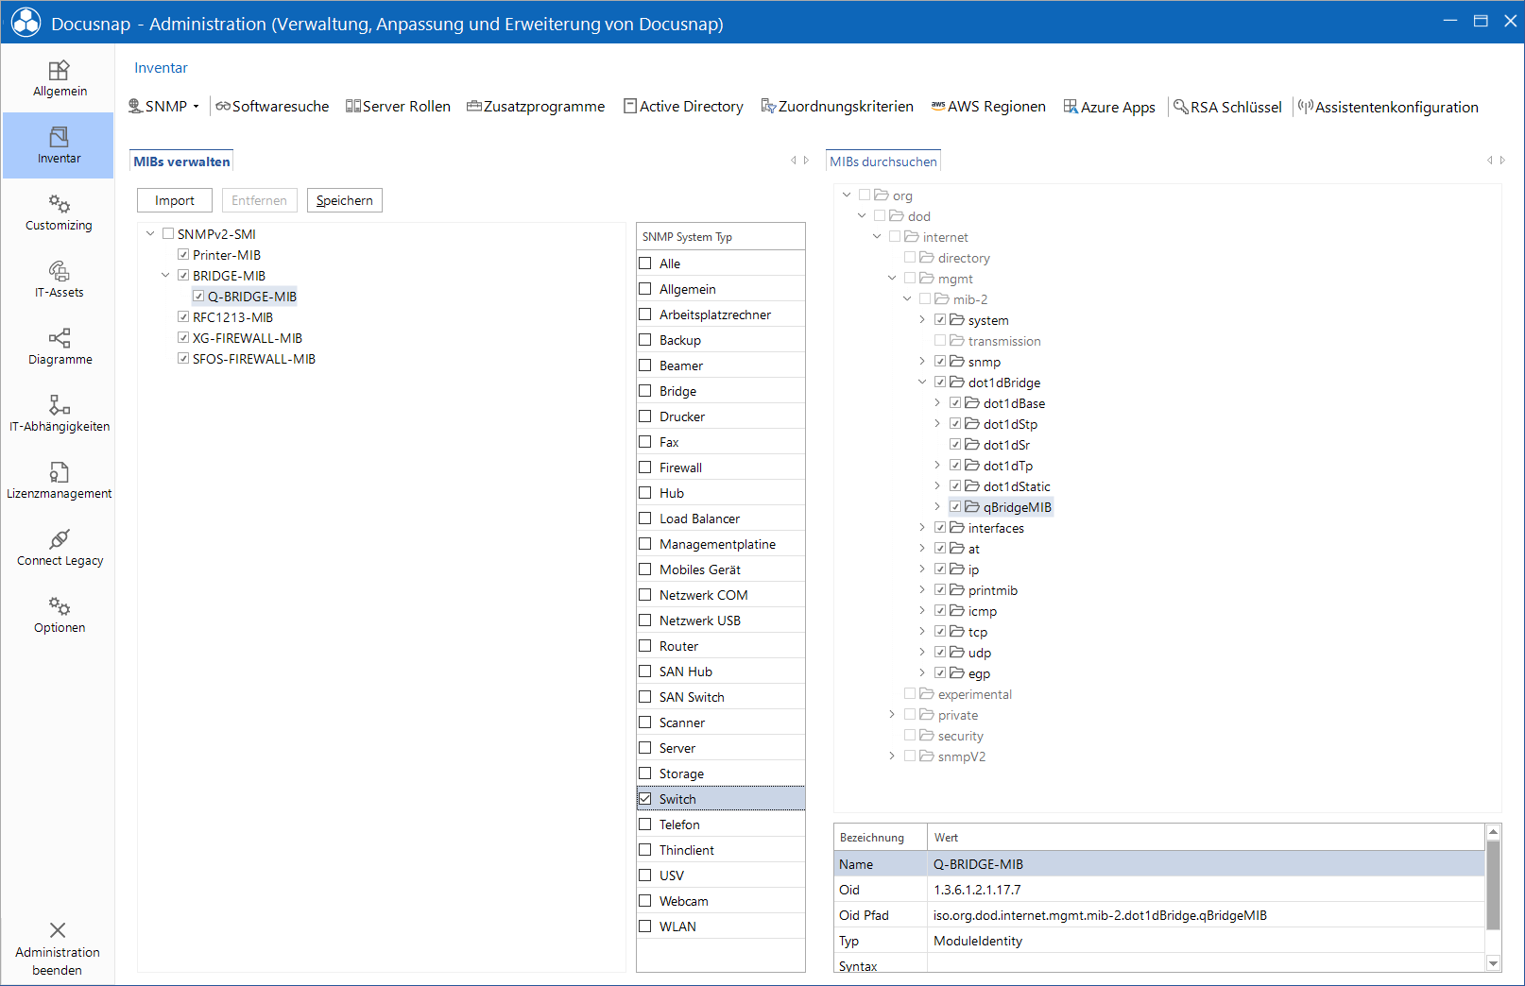This screenshot has width=1525, height=986.
Task: Open Zusatzprogramme toolbar item
Action: [536, 107]
